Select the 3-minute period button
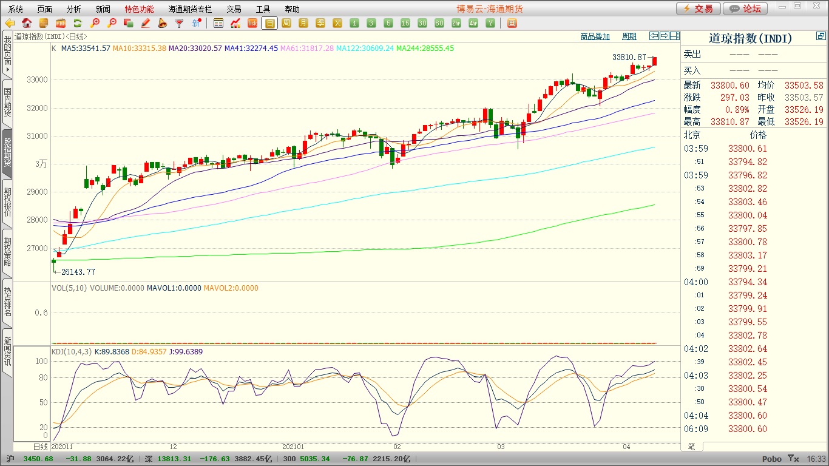 (371, 23)
